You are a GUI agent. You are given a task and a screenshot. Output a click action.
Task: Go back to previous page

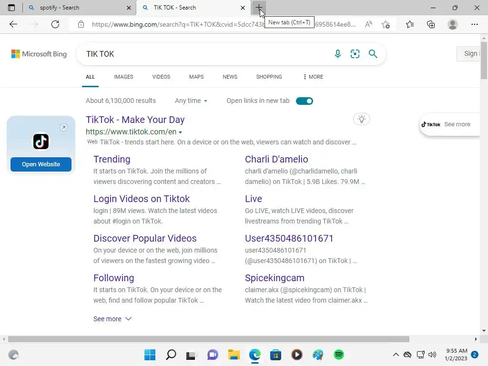tap(13, 24)
